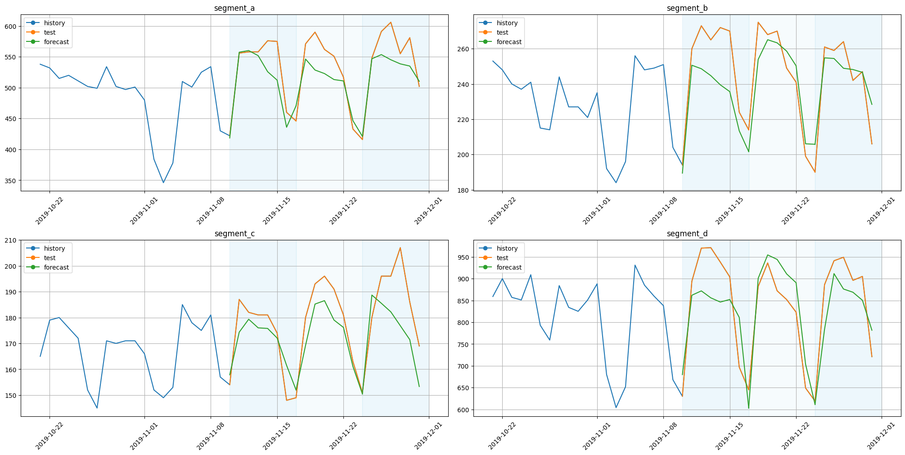905x455 pixels.
Task: Click history line's lowest dip in segment_a
Action: [163, 182]
